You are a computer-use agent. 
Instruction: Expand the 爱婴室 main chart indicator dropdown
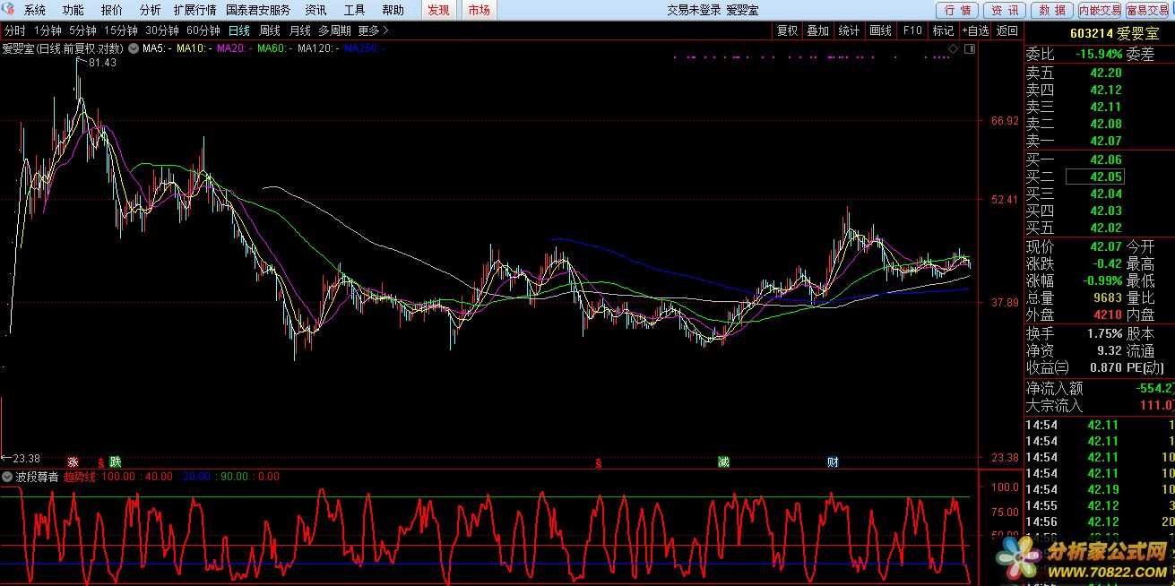pos(133,47)
